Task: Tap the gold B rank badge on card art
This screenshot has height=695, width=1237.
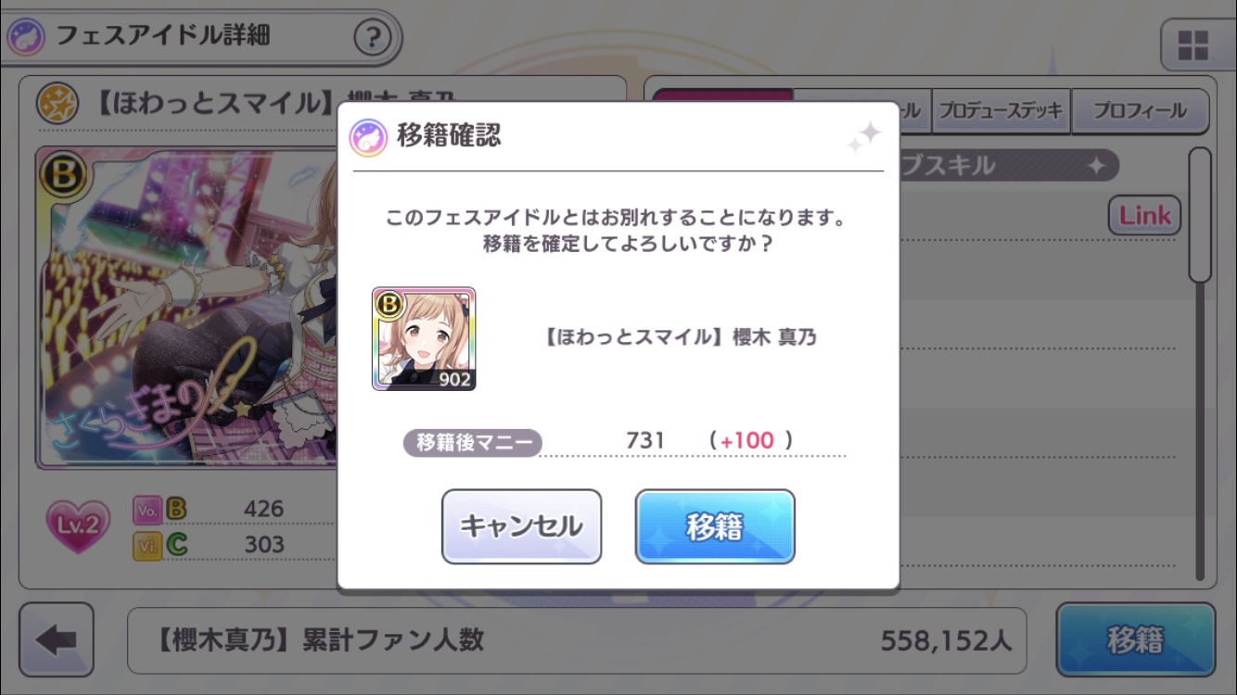Action: point(63,173)
